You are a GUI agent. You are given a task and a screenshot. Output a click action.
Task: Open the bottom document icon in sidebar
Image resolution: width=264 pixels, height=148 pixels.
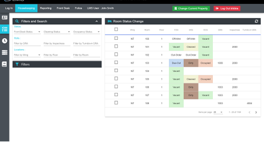pyautogui.click(x=4, y=64)
